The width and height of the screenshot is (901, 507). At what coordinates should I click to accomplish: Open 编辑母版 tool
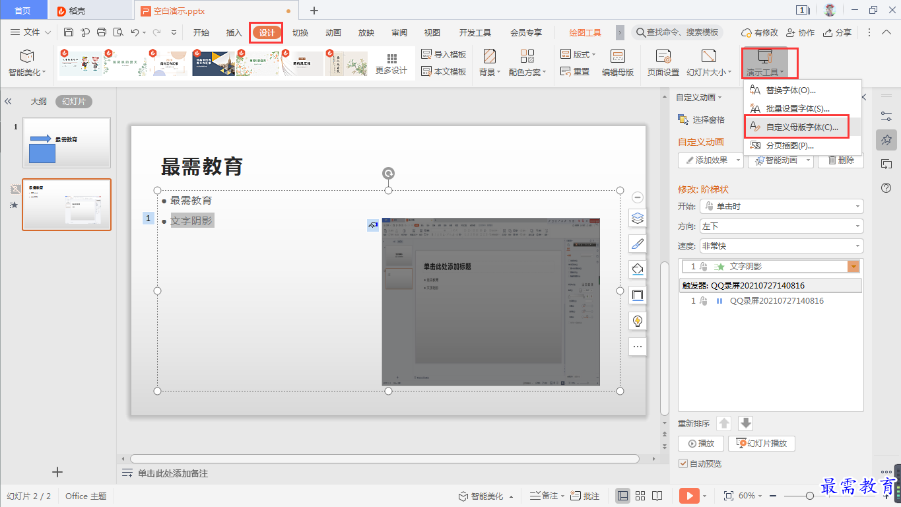618,63
